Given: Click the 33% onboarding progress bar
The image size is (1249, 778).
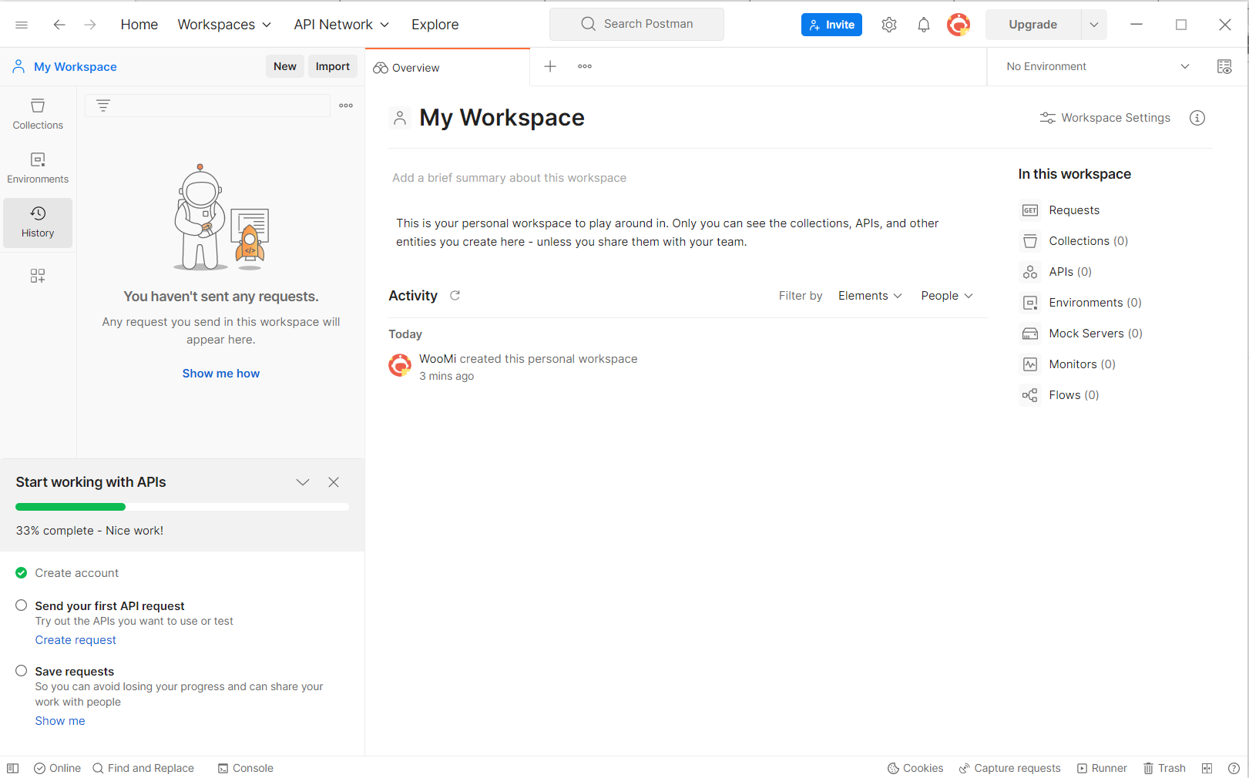Looking at the screenshot, I should point(182,507).
